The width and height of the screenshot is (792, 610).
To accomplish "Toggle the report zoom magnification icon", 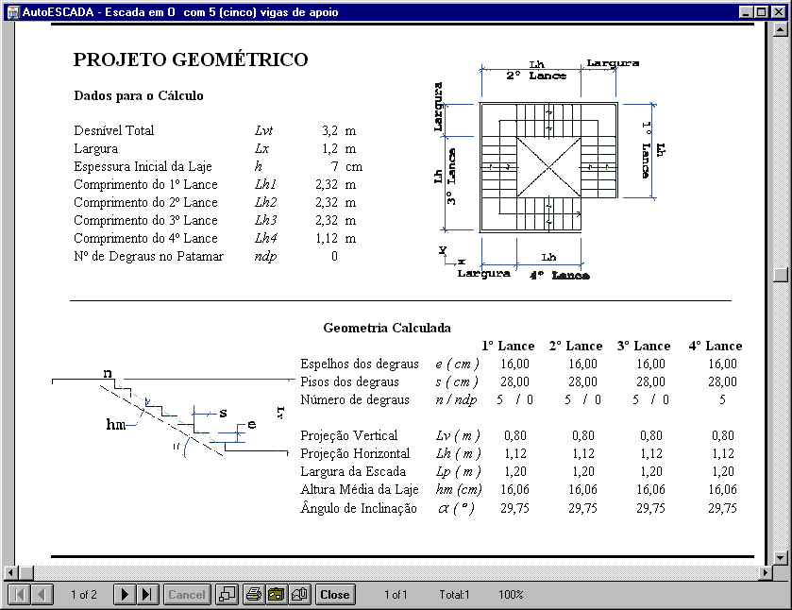I will click(227, 595).
